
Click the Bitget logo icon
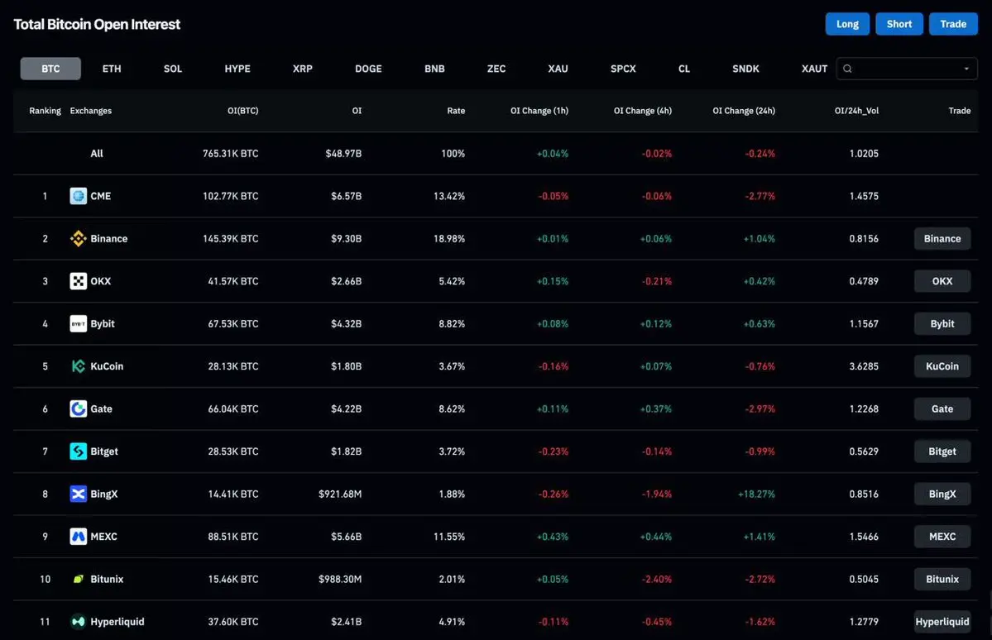pos(78,451)
